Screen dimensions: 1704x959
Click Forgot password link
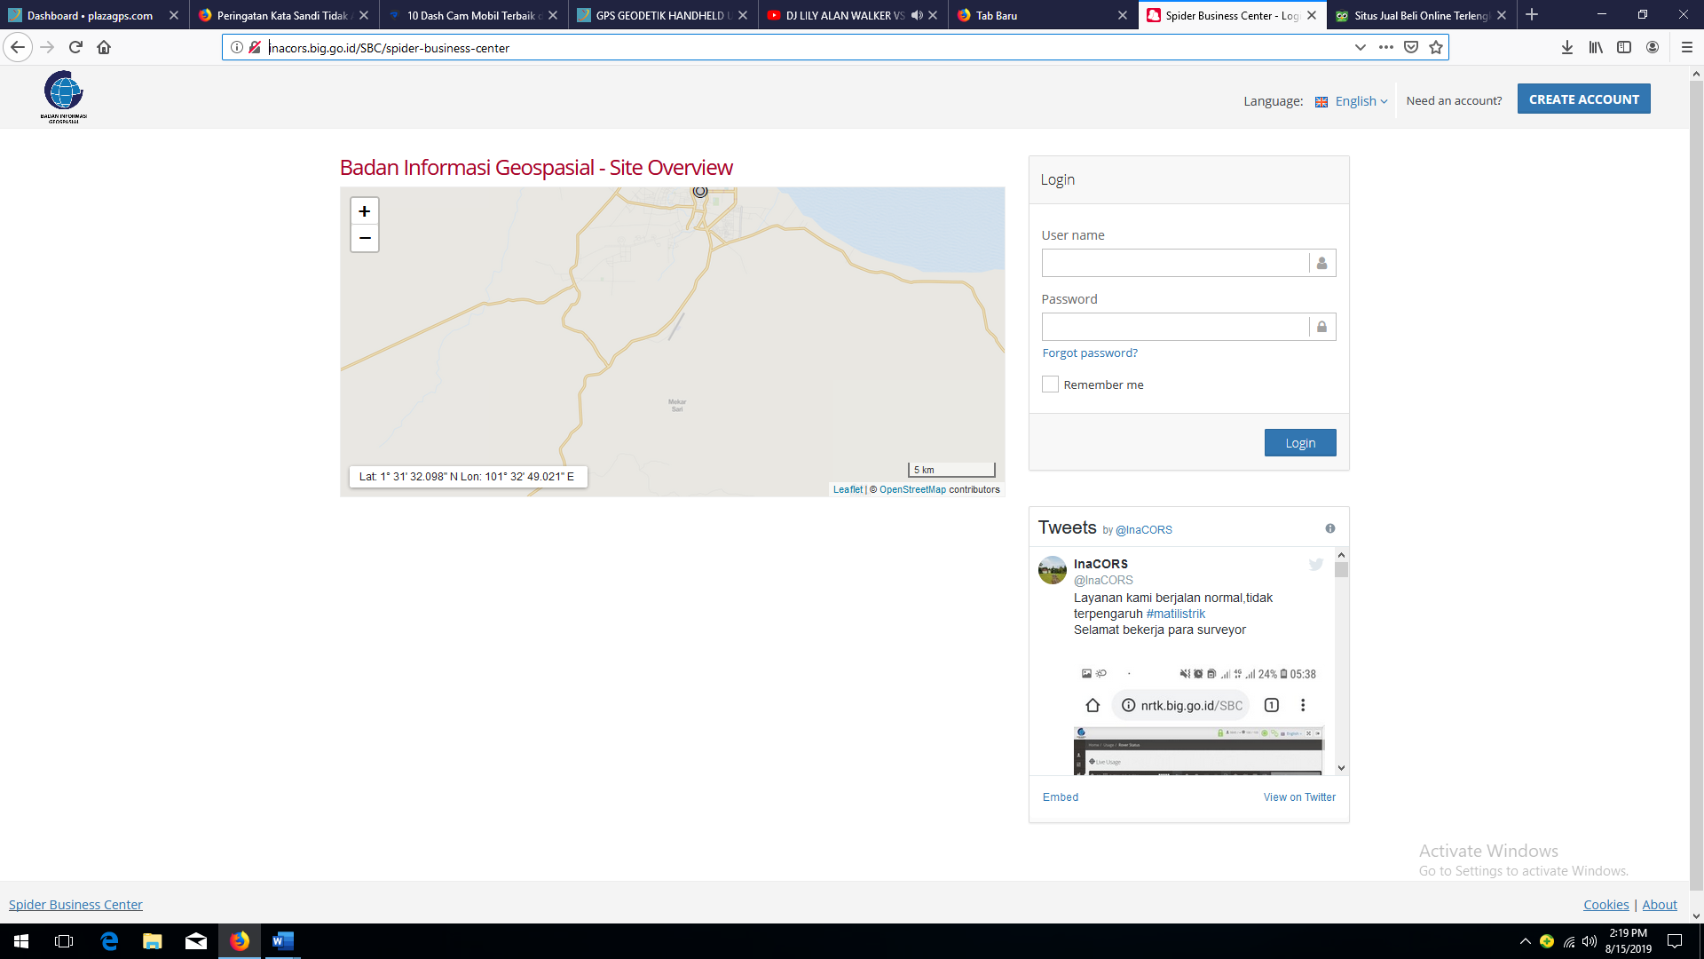click(1090, 353)
